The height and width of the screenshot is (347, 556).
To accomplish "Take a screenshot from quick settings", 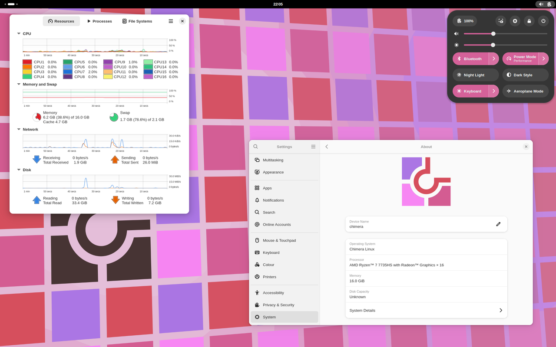I will click(x=501, y=21).
